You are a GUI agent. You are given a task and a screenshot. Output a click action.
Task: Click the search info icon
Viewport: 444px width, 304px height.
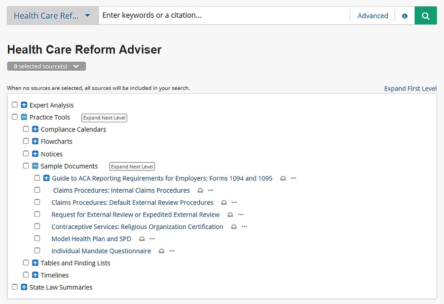click(x=405, y=16)
